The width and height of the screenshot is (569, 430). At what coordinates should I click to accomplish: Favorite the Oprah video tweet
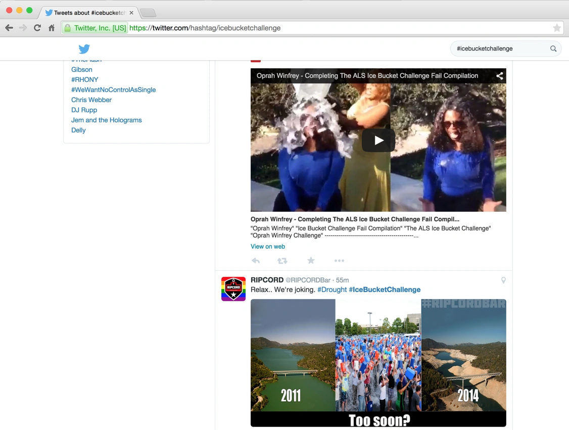point(311,261)
